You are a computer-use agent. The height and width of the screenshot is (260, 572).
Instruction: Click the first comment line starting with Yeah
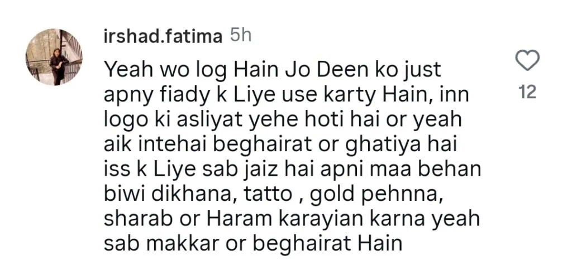pos(273,71)
